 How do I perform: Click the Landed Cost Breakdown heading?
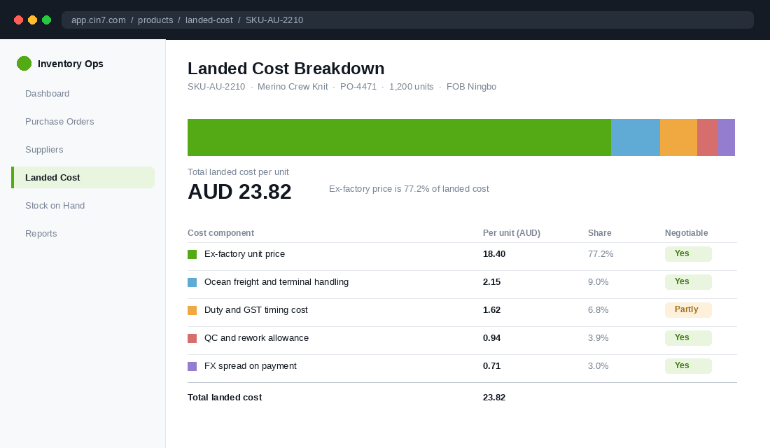pyautogui.click(x=286, y=69)
